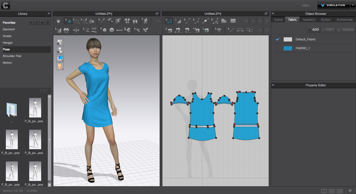
Task: Click the trash icon beside Favorites
Action: pyautogui.click(x=48, y=23)
